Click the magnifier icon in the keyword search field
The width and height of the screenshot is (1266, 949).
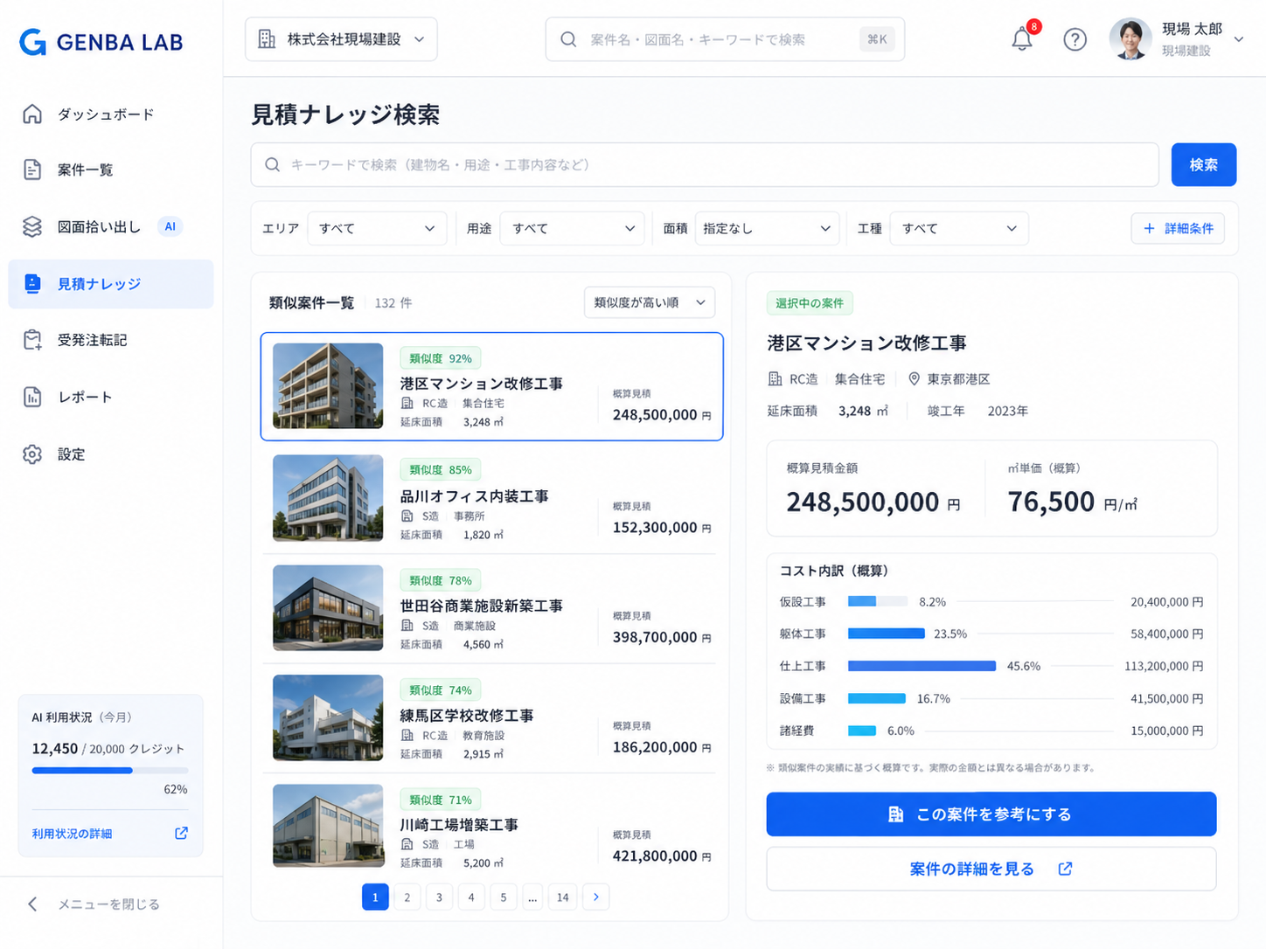point(273,164)
